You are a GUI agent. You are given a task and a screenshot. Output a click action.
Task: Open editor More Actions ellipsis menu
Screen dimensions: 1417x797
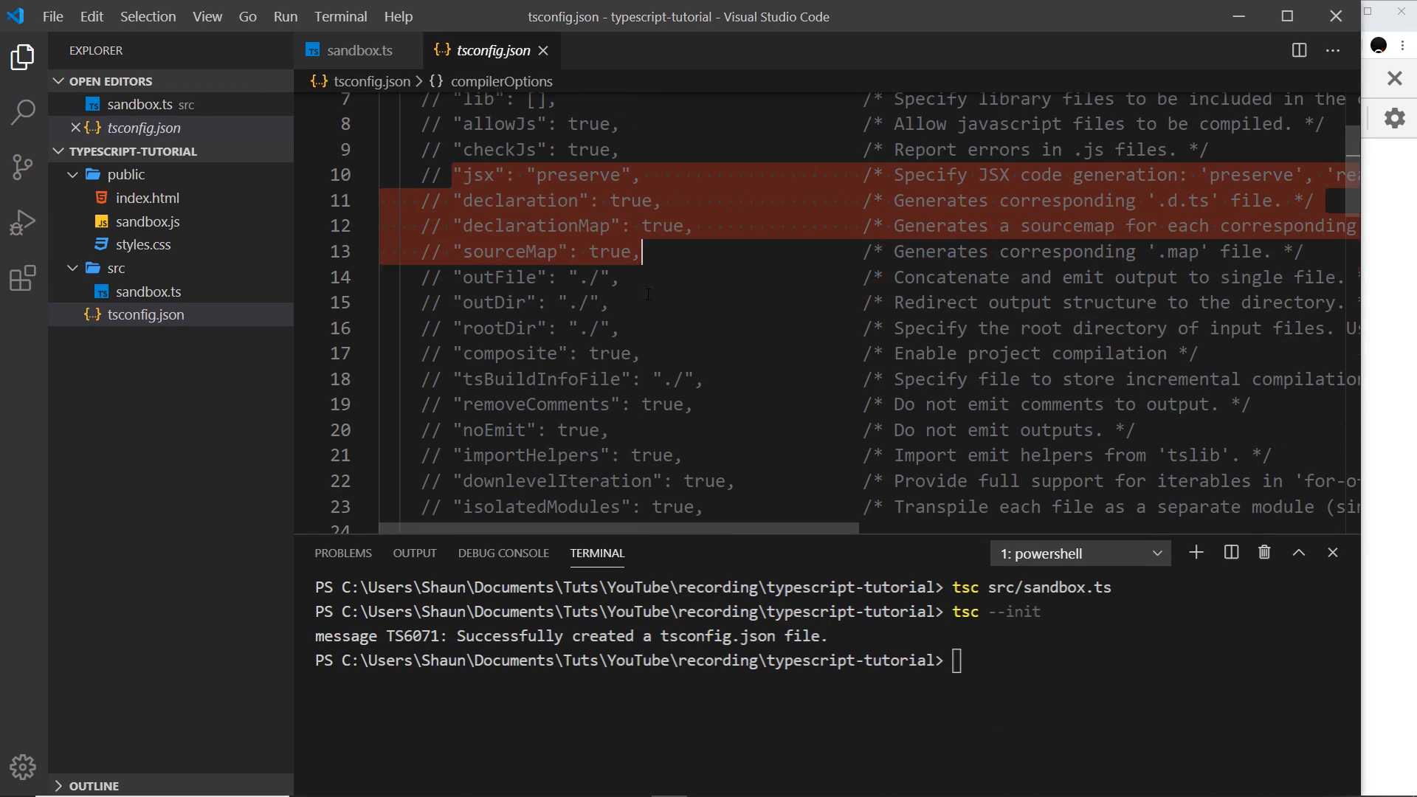pyautogui.click(x=1333, y=50)
